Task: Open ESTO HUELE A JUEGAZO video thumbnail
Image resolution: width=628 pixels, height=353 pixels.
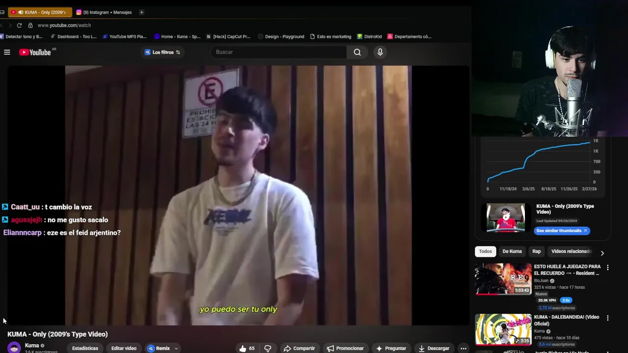Action: (503, 279)
